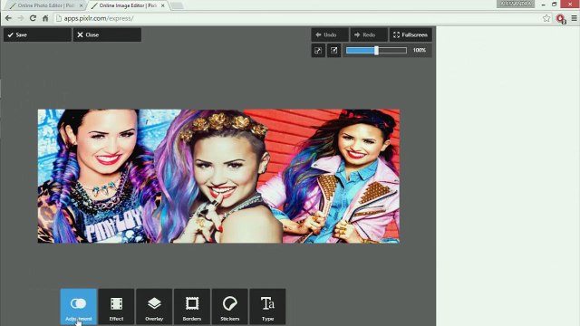Click the 100% zoom value
Image resolution: width=580 pixels, height=326 pixels.
(x=420, y=51)
